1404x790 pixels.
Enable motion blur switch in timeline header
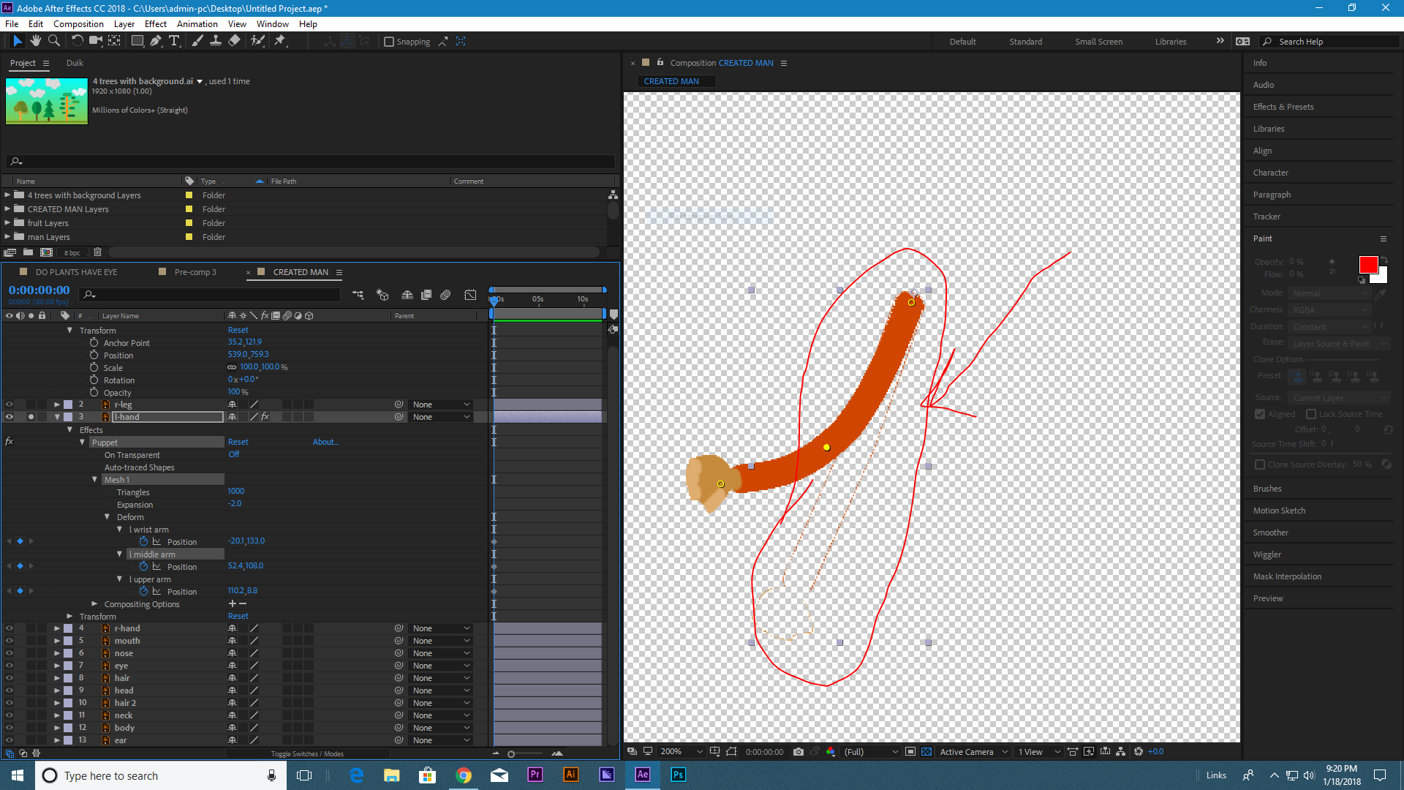click(445, 295)
